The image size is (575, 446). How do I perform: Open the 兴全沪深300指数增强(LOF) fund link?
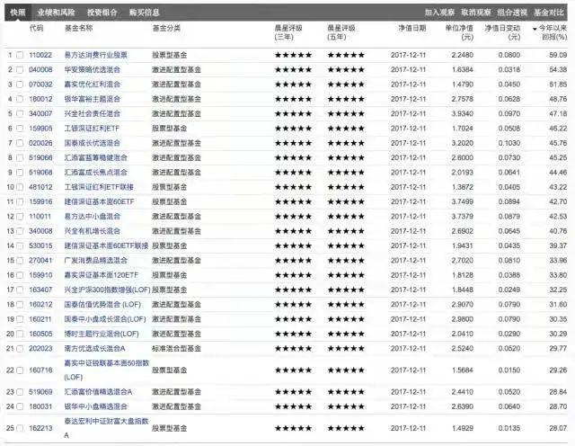click(x=107, y=290)
